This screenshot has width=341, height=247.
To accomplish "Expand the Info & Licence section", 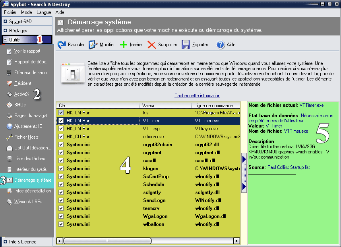I will click(x=5, y=242).
